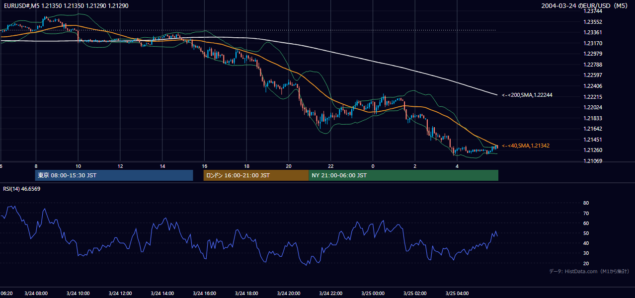
Task: Click the HistData.com data source credit
Action: (x=589, y=271)
